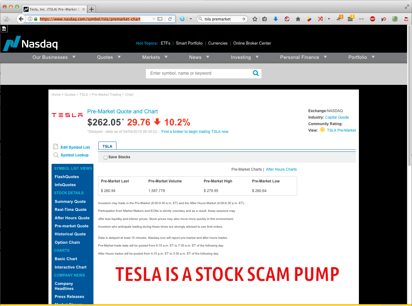Open reader view icon in address bar
Viewport: 412px width, 306px height.
tap(160, 19)
